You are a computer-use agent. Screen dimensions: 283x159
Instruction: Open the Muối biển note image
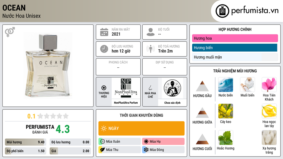pos(247,84)
